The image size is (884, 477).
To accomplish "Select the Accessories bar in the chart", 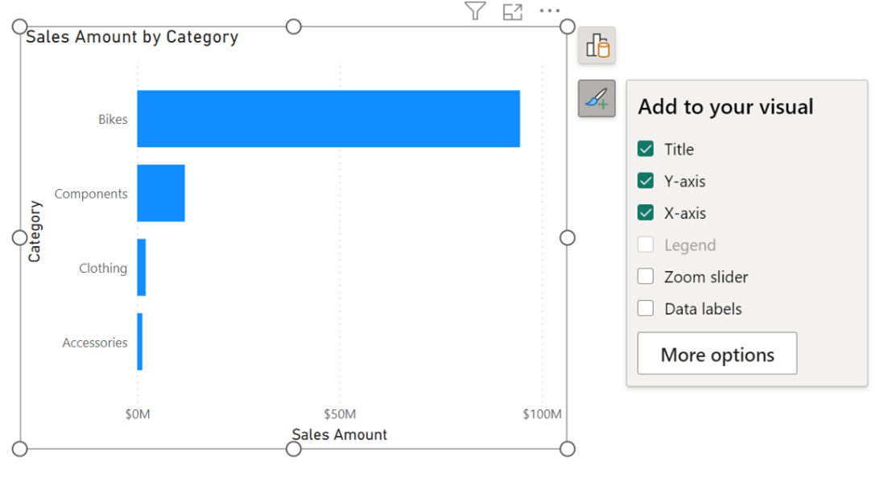I will 140,342.
